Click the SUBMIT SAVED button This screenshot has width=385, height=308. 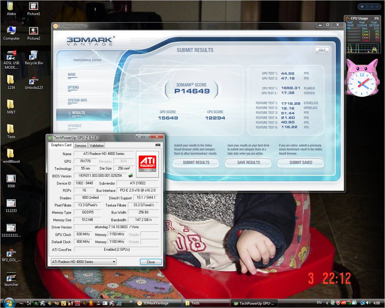coord(301,162)
